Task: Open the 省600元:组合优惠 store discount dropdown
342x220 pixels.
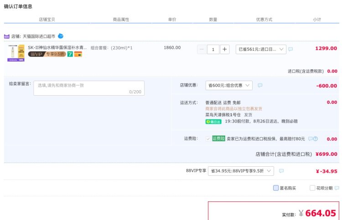Action: click(229, 85)
